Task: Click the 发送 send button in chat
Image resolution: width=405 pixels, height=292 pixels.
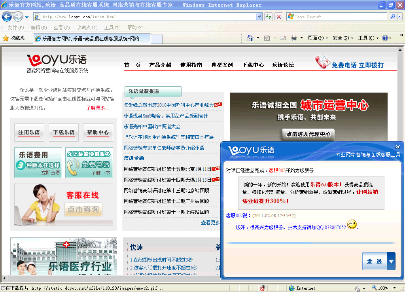Action: click(x=374, y=261)
